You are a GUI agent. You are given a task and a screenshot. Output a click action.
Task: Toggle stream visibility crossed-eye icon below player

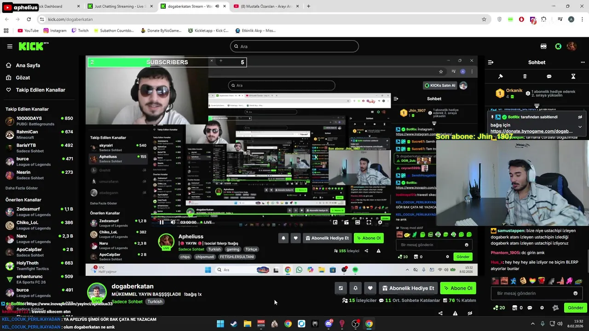tap(470, 314)
